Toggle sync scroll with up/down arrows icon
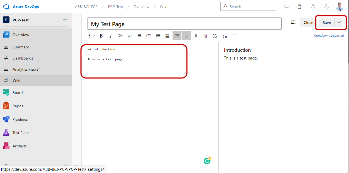The image size is (349, 173). [186, 35]
